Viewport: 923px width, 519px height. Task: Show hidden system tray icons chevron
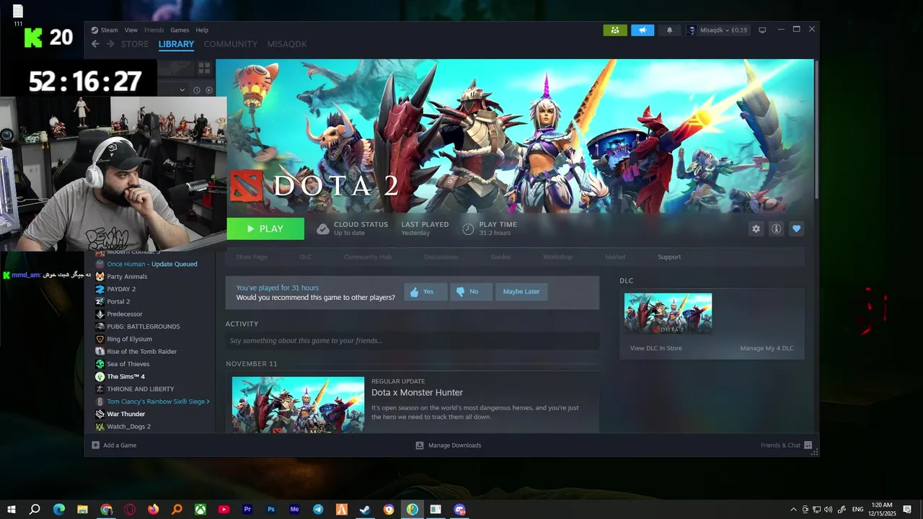[x=794, y=510]
